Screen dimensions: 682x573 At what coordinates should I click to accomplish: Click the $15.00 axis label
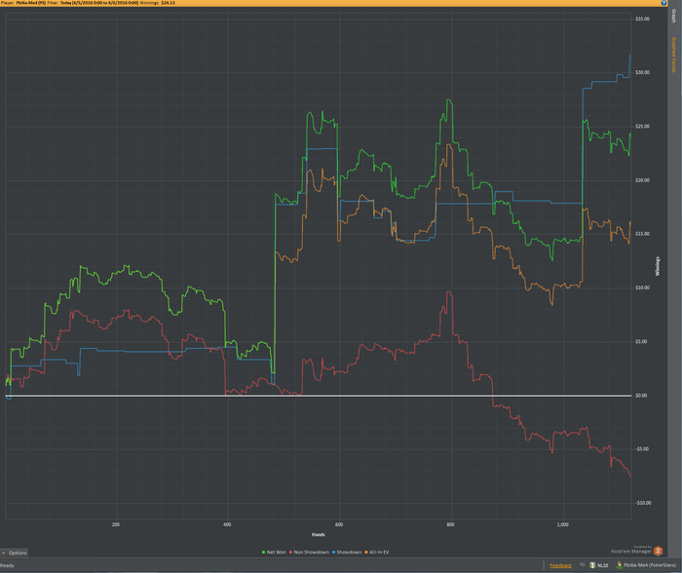point(642,234)
